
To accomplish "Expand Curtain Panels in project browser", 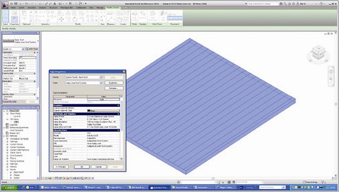I will [7, 144].
